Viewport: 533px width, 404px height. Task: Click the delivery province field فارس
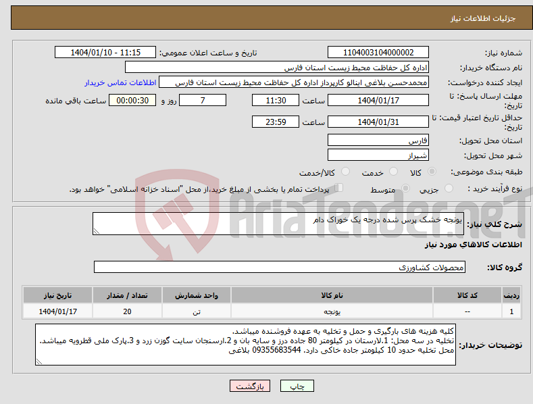point(378,140)
